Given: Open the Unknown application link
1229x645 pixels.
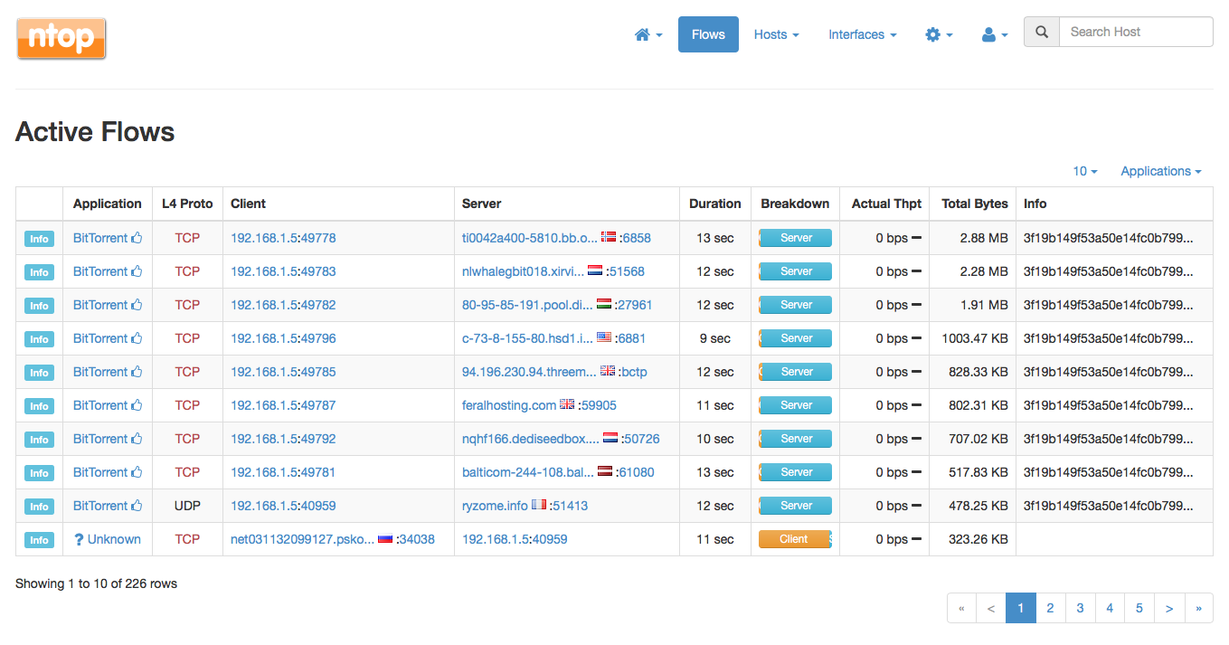Looking at the screenshot, I should (x=114, y=539).
